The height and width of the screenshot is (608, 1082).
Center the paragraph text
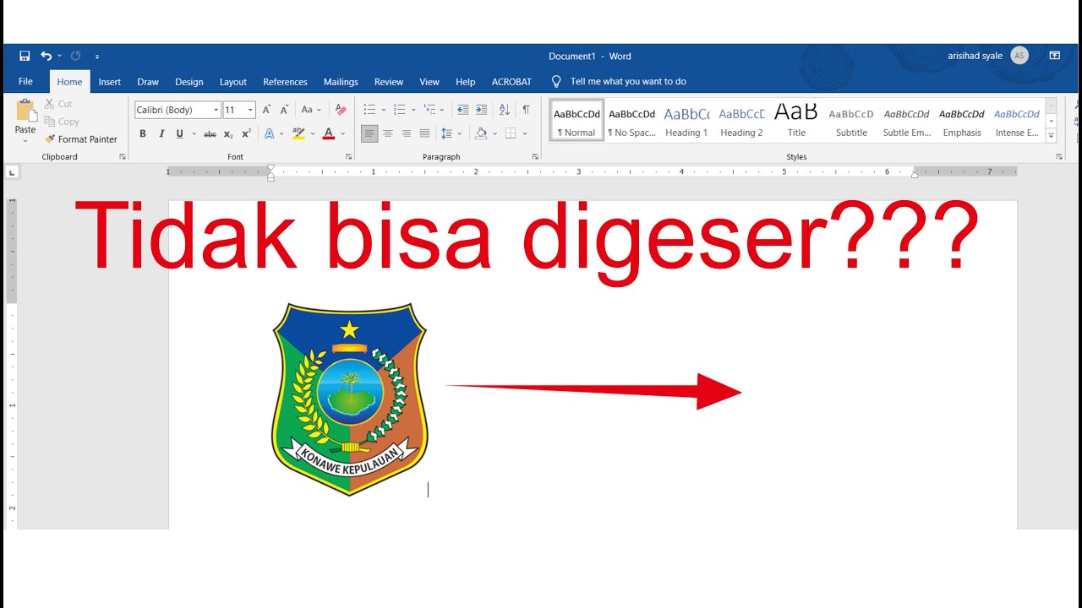click(x=388, y=133)
